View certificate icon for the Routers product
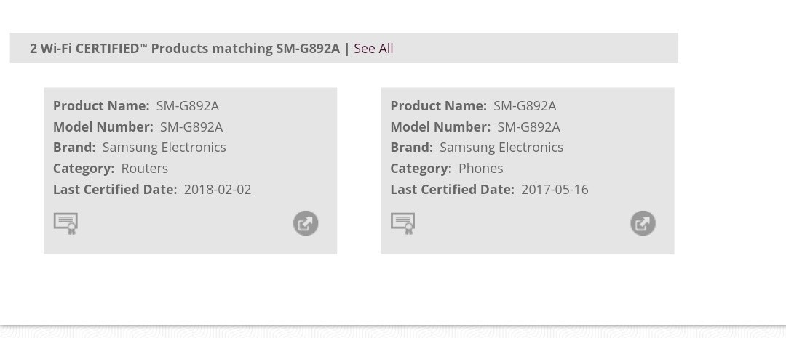The width and height of the screenshot is (786, 338). [65, 223]
